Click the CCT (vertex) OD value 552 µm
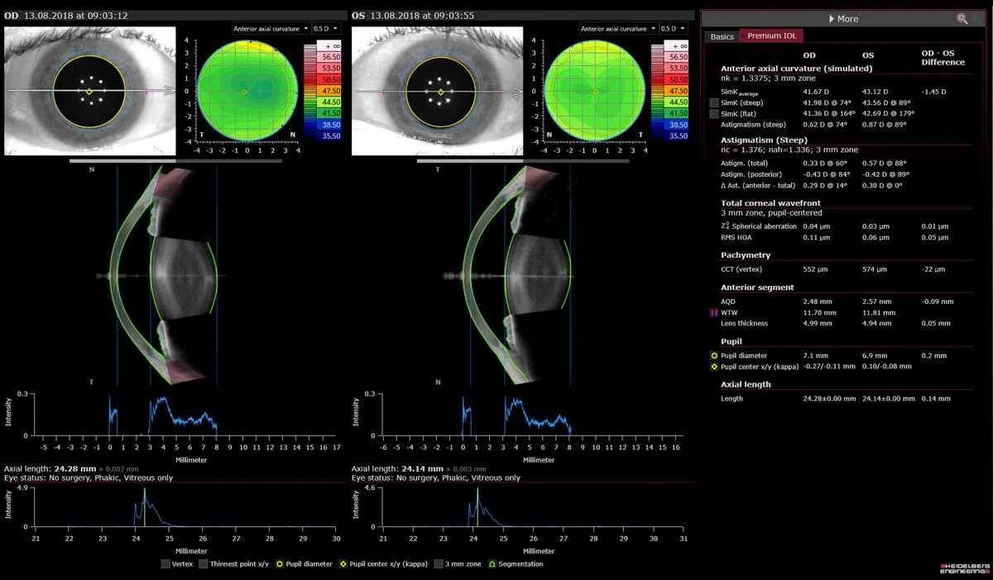The height and width of the screenshot is (580, 993). tap(815, 269)
